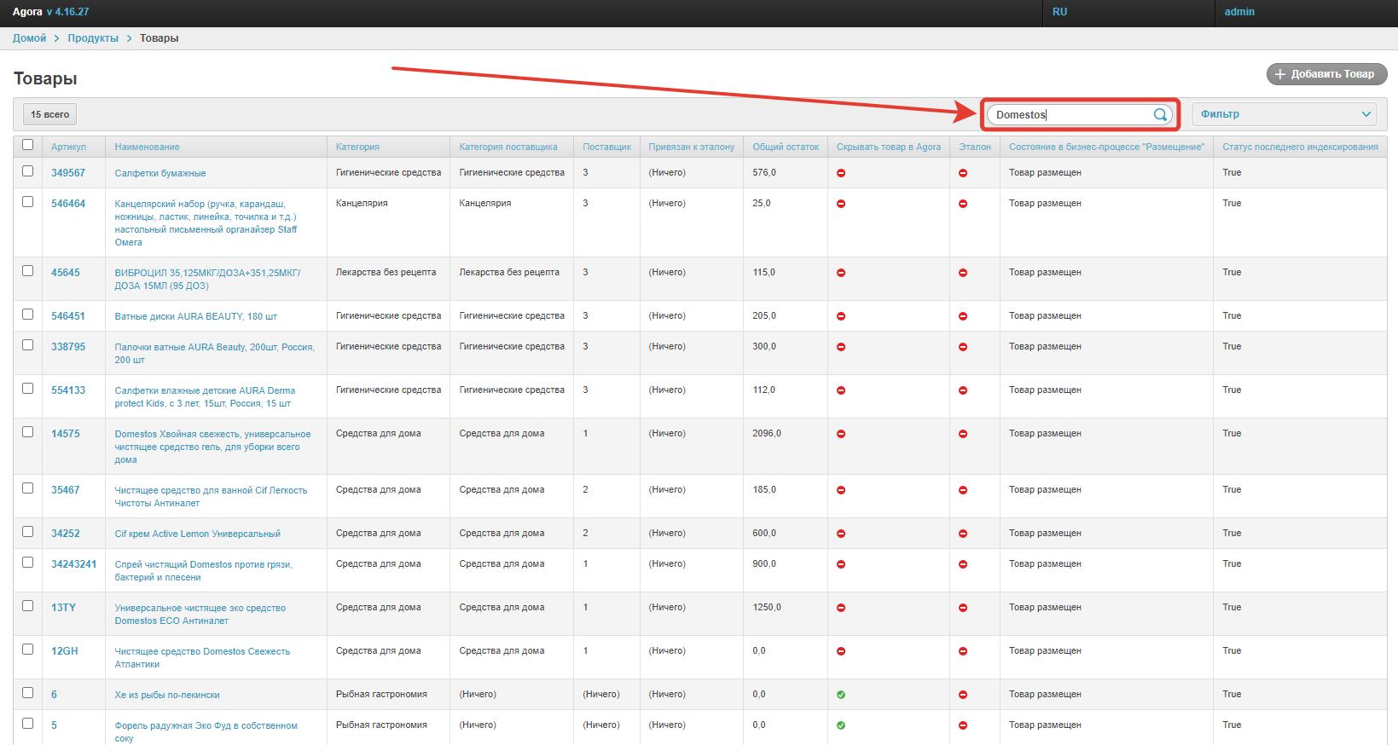Check the row for article 14575
Viewport: 1398px width, 745px height.
coord(28,432)
